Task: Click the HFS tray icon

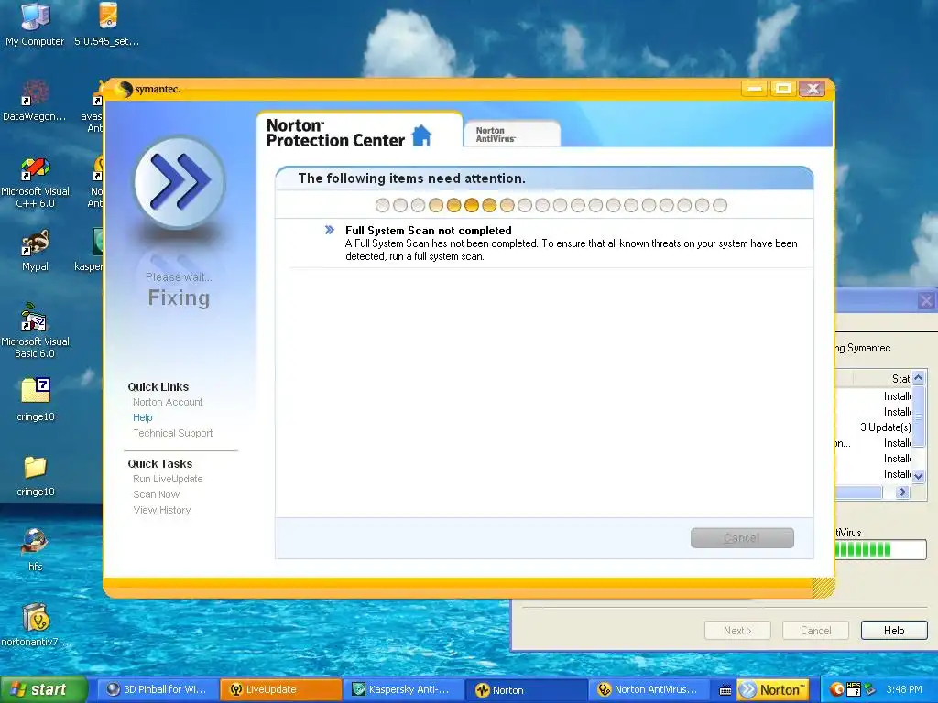Action: (854, 689)
